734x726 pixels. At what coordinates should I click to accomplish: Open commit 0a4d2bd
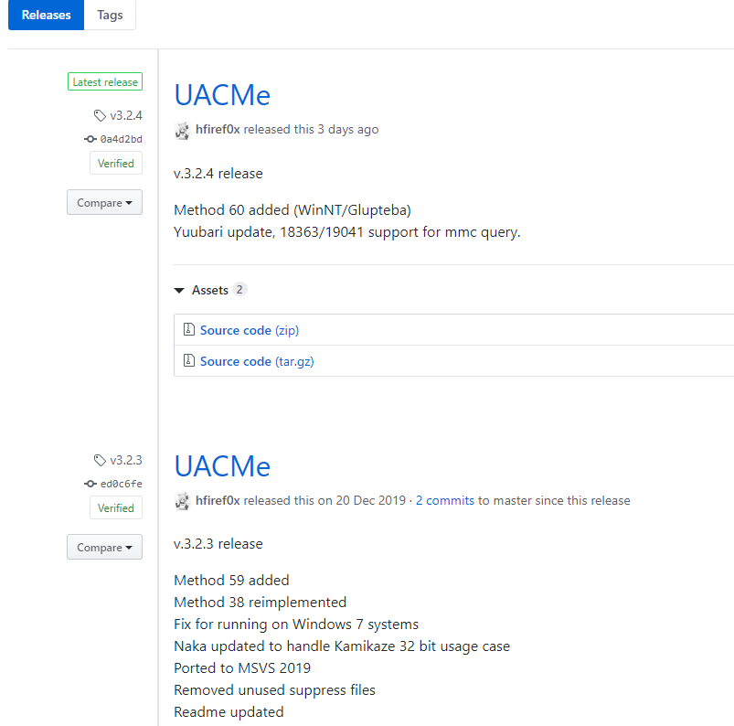click(x=122, y=139)
